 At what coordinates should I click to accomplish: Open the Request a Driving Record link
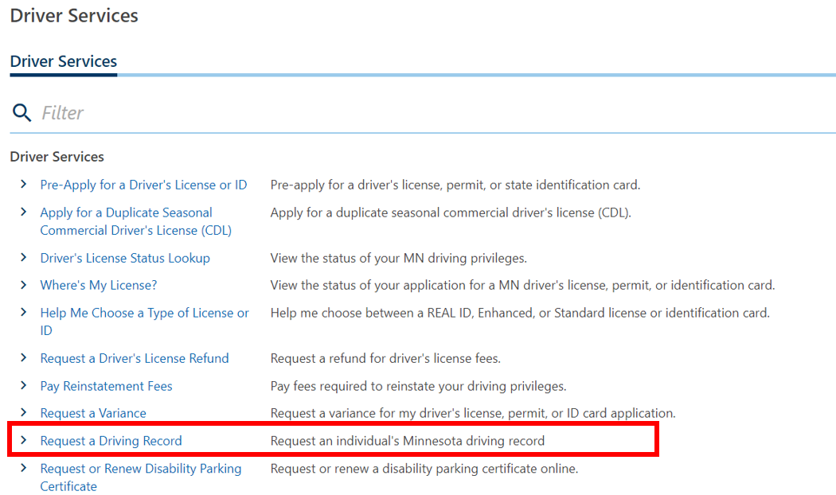[x=111, y=442]
